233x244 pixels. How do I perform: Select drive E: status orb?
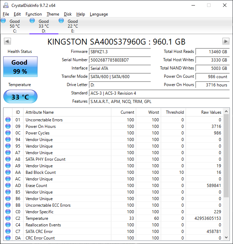(x=61, y=20)
